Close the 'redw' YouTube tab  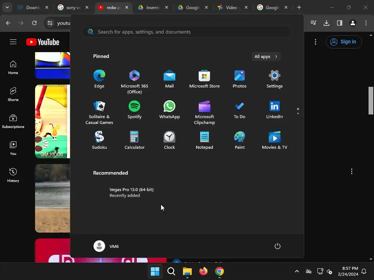coord(127,8)
